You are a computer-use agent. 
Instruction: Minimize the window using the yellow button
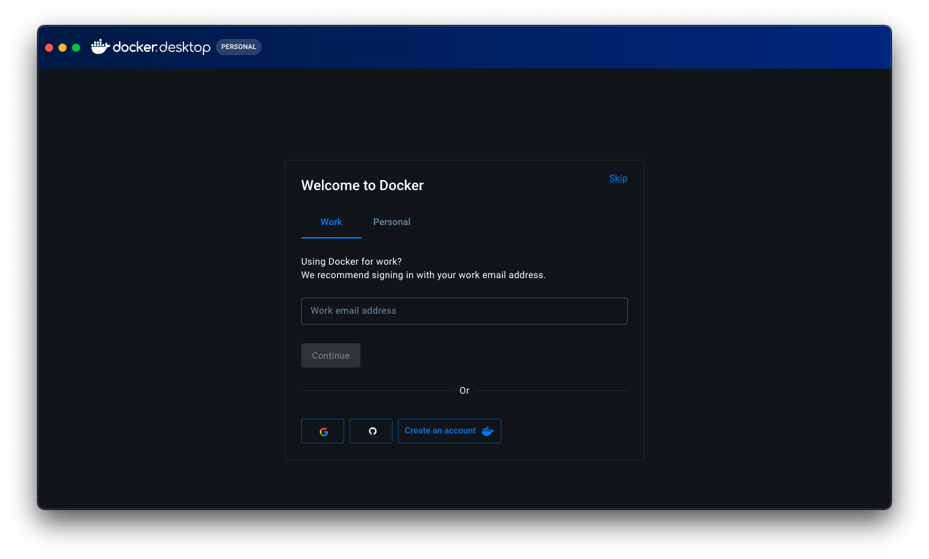[63, 48]
